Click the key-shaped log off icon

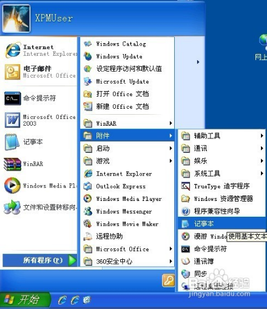pos(168,280)
